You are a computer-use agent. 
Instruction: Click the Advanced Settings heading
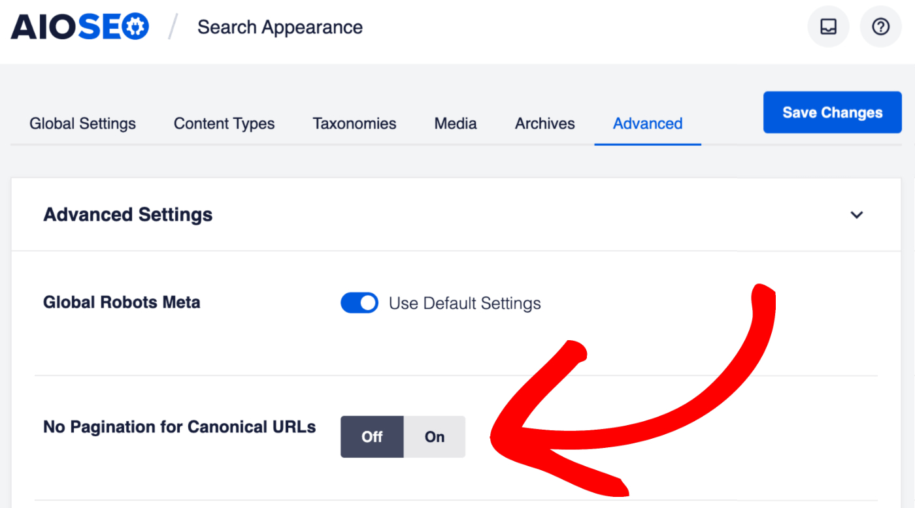(x=127, y=214)
